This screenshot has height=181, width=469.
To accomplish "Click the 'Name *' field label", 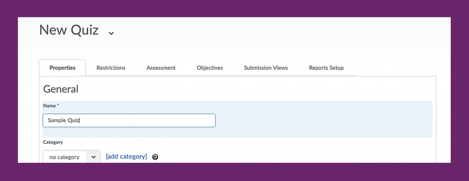I will (x=51, y=106).
